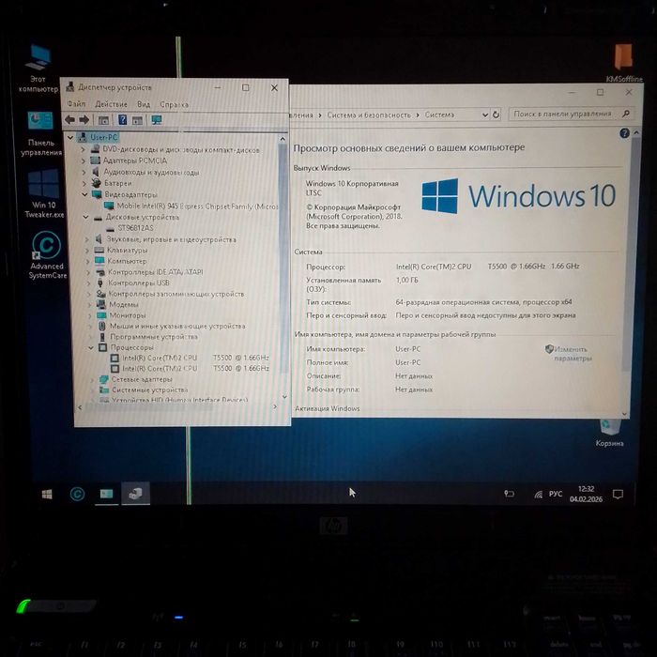Viewport: 657px width, 657px height.
Task: Click Advanced SystemCare taskbar icon
Action: [x=77, y=494]
